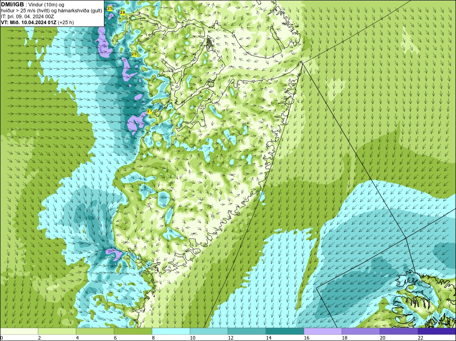The width and height of the screenshot is (456, 341).
Task: Select the 2–4 m/s light green swatch
Action: [57, 331]
